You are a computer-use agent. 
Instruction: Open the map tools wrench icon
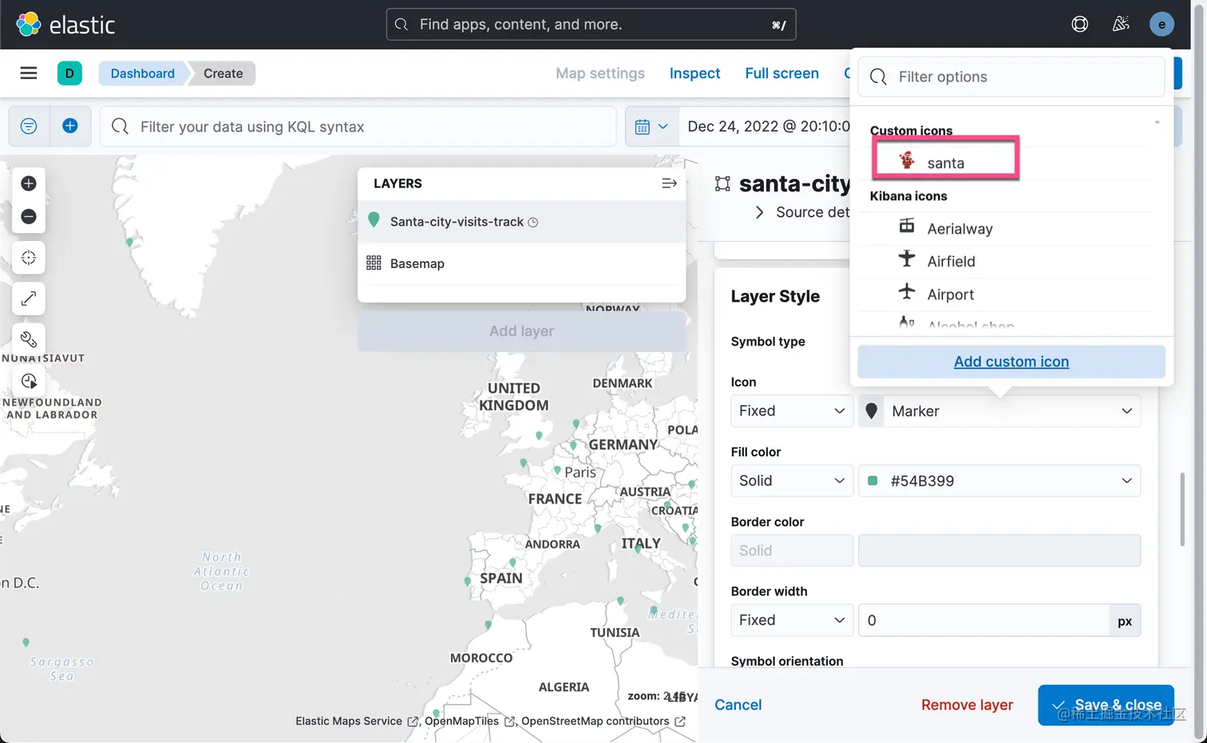(x=29, y=339)
